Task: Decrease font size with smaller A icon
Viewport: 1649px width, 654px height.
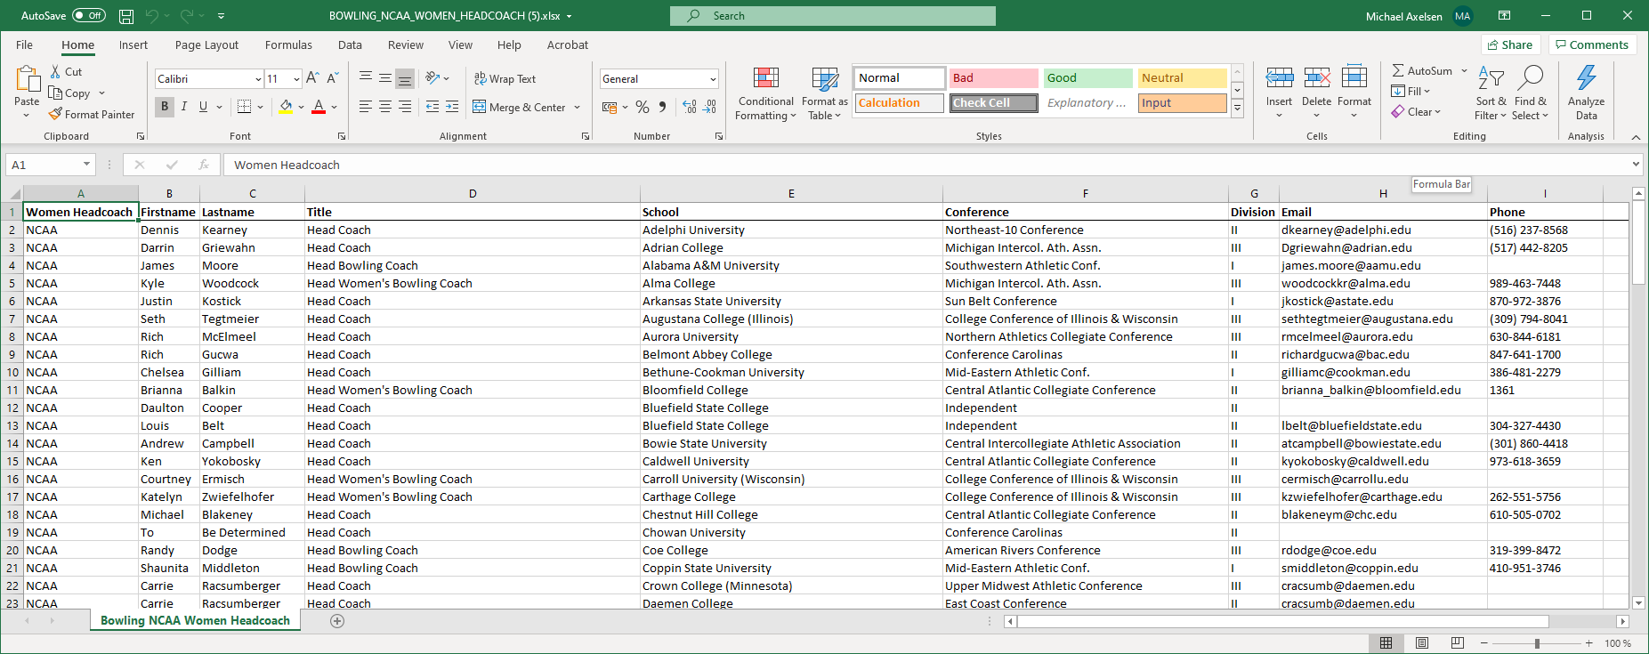Action: pyautogui.click(x=333, y=78)
